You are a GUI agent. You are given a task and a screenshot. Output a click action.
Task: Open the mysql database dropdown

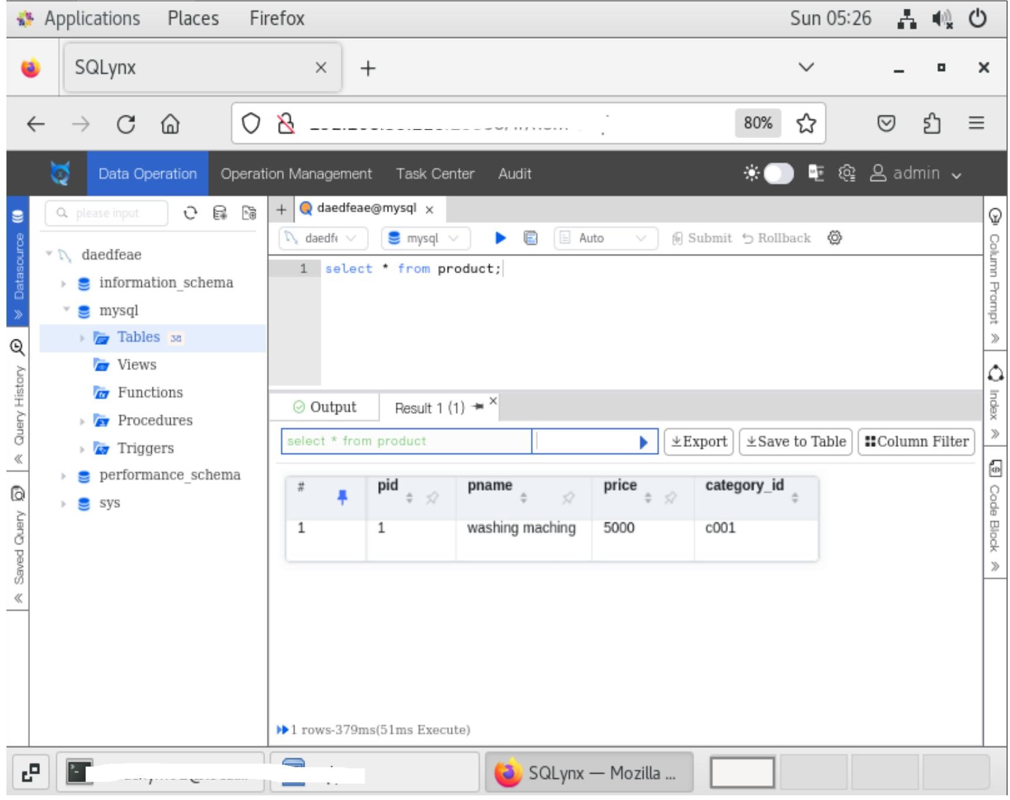tap(426, 238)
